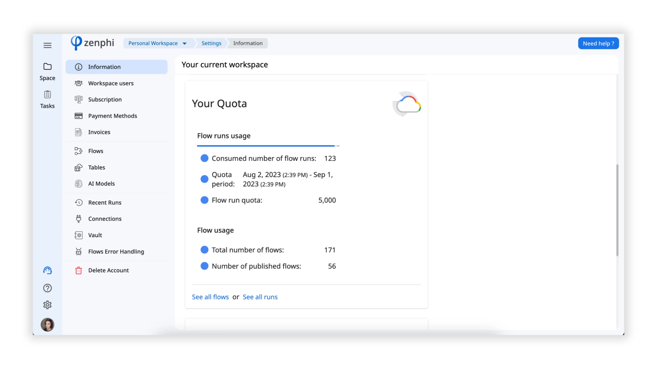Open the Workspace users menu item
Screen dimensions: 657x369
tap(111, 83)
